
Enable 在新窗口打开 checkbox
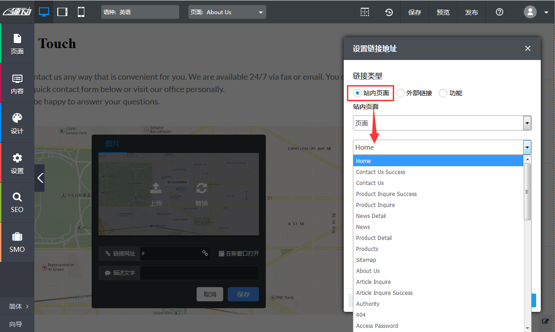(221, 254)
